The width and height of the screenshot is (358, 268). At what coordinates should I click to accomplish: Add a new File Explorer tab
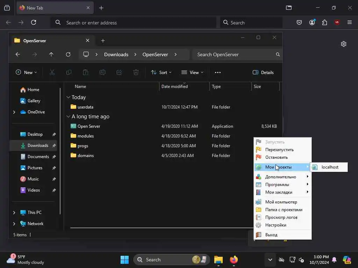tap(103, 41)
